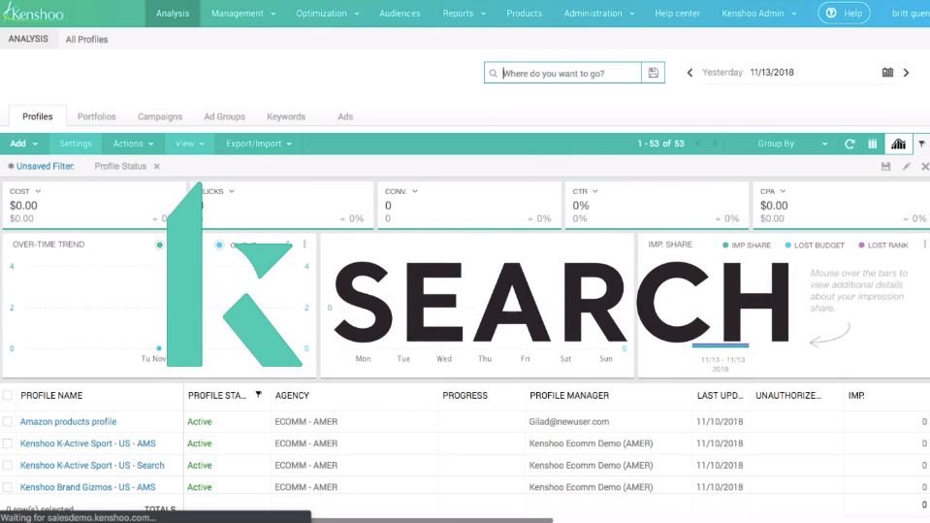Image resolution: width=930 pixels, height=523 pixels.
Task: Expand the Kenshoo Admin menu
Action: point(758,13)
